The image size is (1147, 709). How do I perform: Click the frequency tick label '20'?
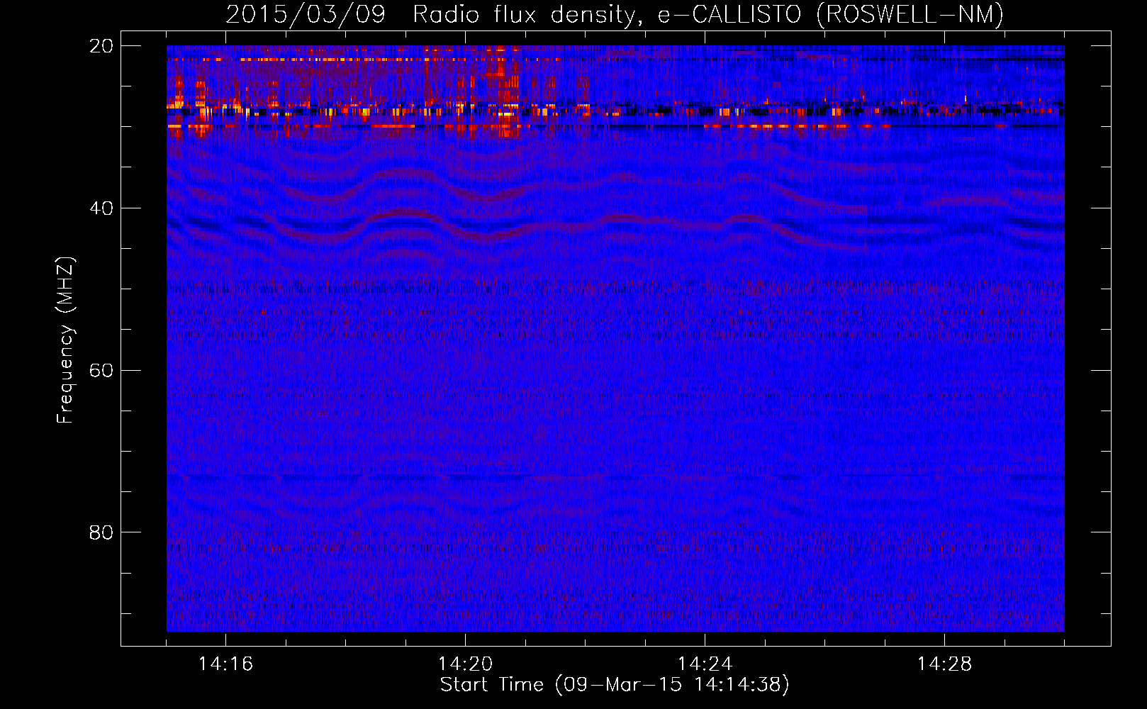pos(101,46)
